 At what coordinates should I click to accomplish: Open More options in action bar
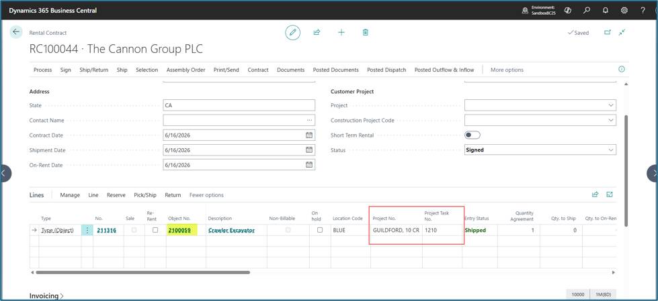pos(507,70)
